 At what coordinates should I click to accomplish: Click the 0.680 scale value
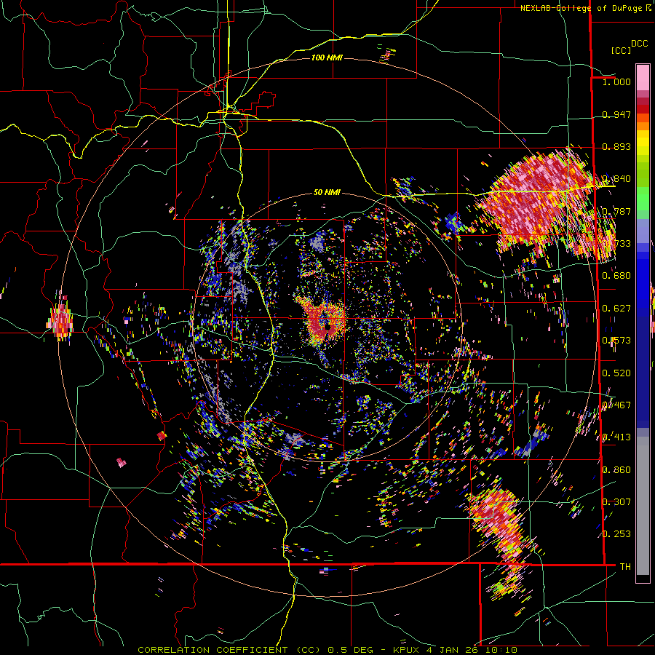(x=616, y=276)
